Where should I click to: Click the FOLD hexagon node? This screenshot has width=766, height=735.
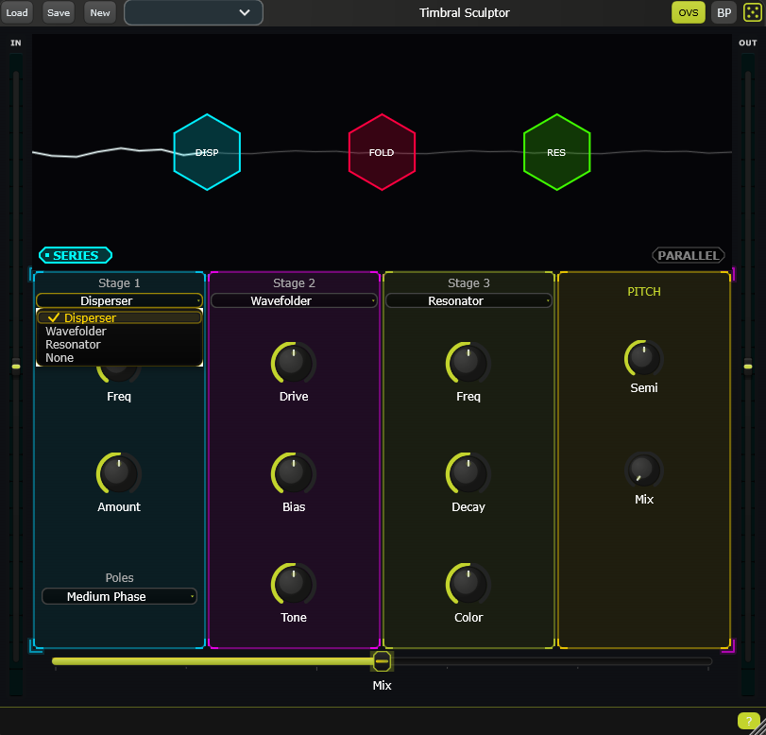pyautogui.click(x=382, y=151)
